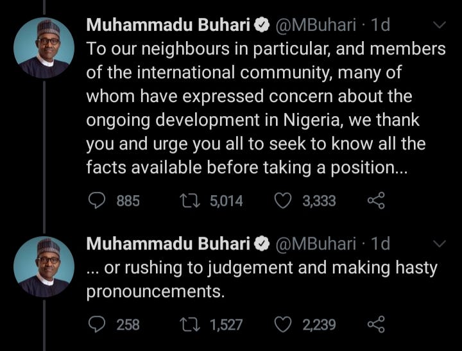Open the first tweet's 1d timestamp
Viewport: 462px width, 351px height.
(381, 26)
